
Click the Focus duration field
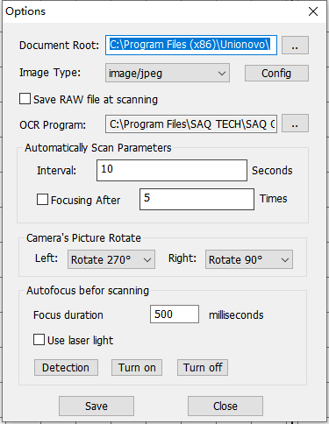click(175, 314)
